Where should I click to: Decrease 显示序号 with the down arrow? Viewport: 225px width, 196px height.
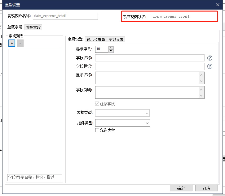111,51
